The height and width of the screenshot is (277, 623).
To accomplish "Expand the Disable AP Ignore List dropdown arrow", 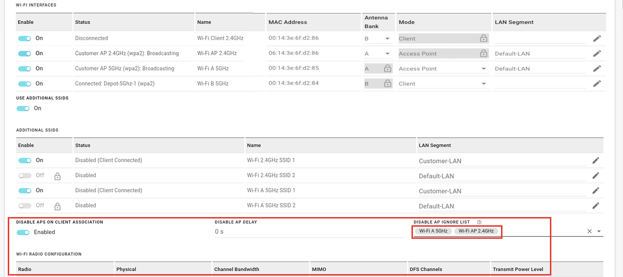I will pos(599,231).
